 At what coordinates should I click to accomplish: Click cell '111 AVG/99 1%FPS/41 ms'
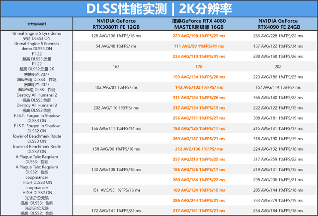coord(199,46)
